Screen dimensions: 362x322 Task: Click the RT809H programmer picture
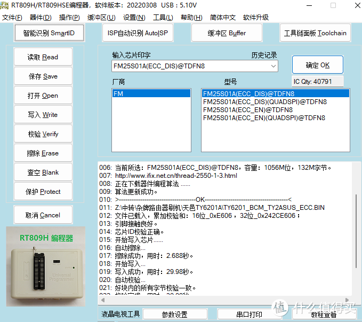point(46,266)
